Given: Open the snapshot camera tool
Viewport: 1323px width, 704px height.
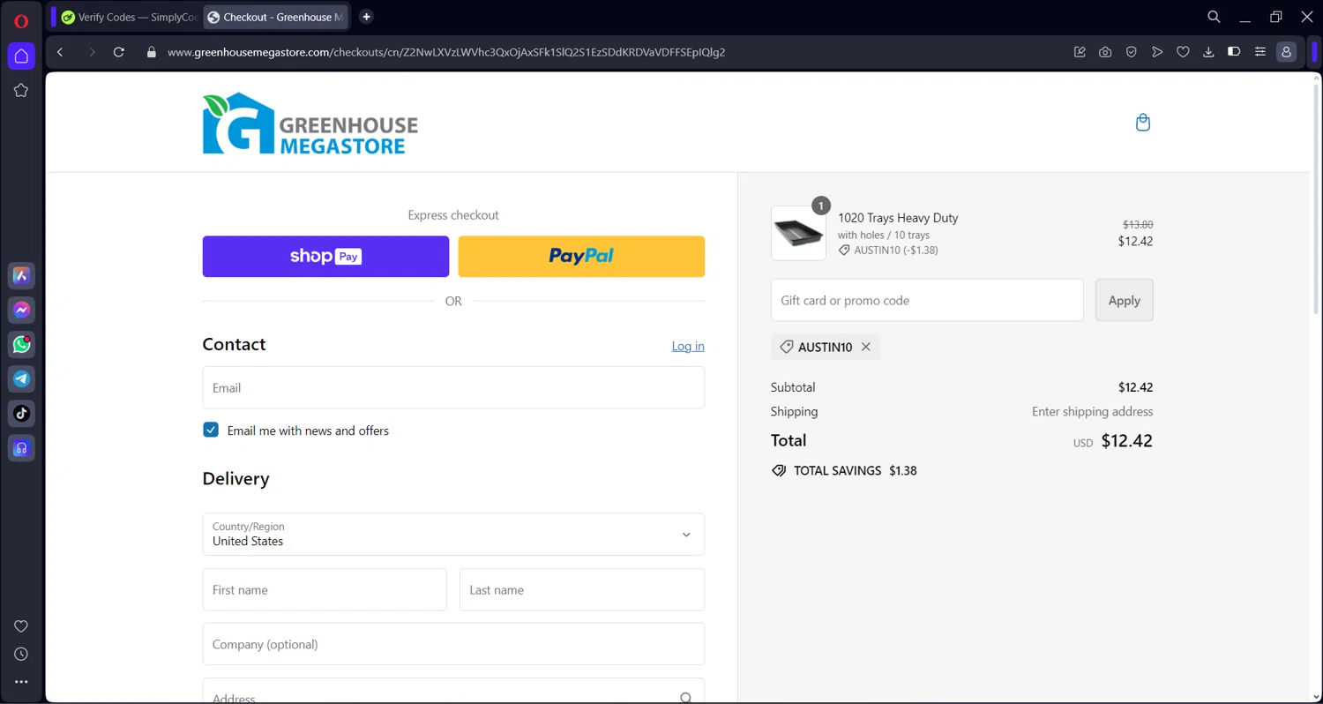Looking at the screenshot, I should click(1105, 52).
